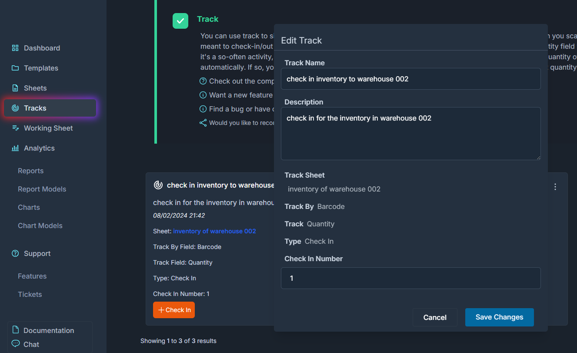Click the Save Changes button

pyautogui.click(x=500, y=317)
